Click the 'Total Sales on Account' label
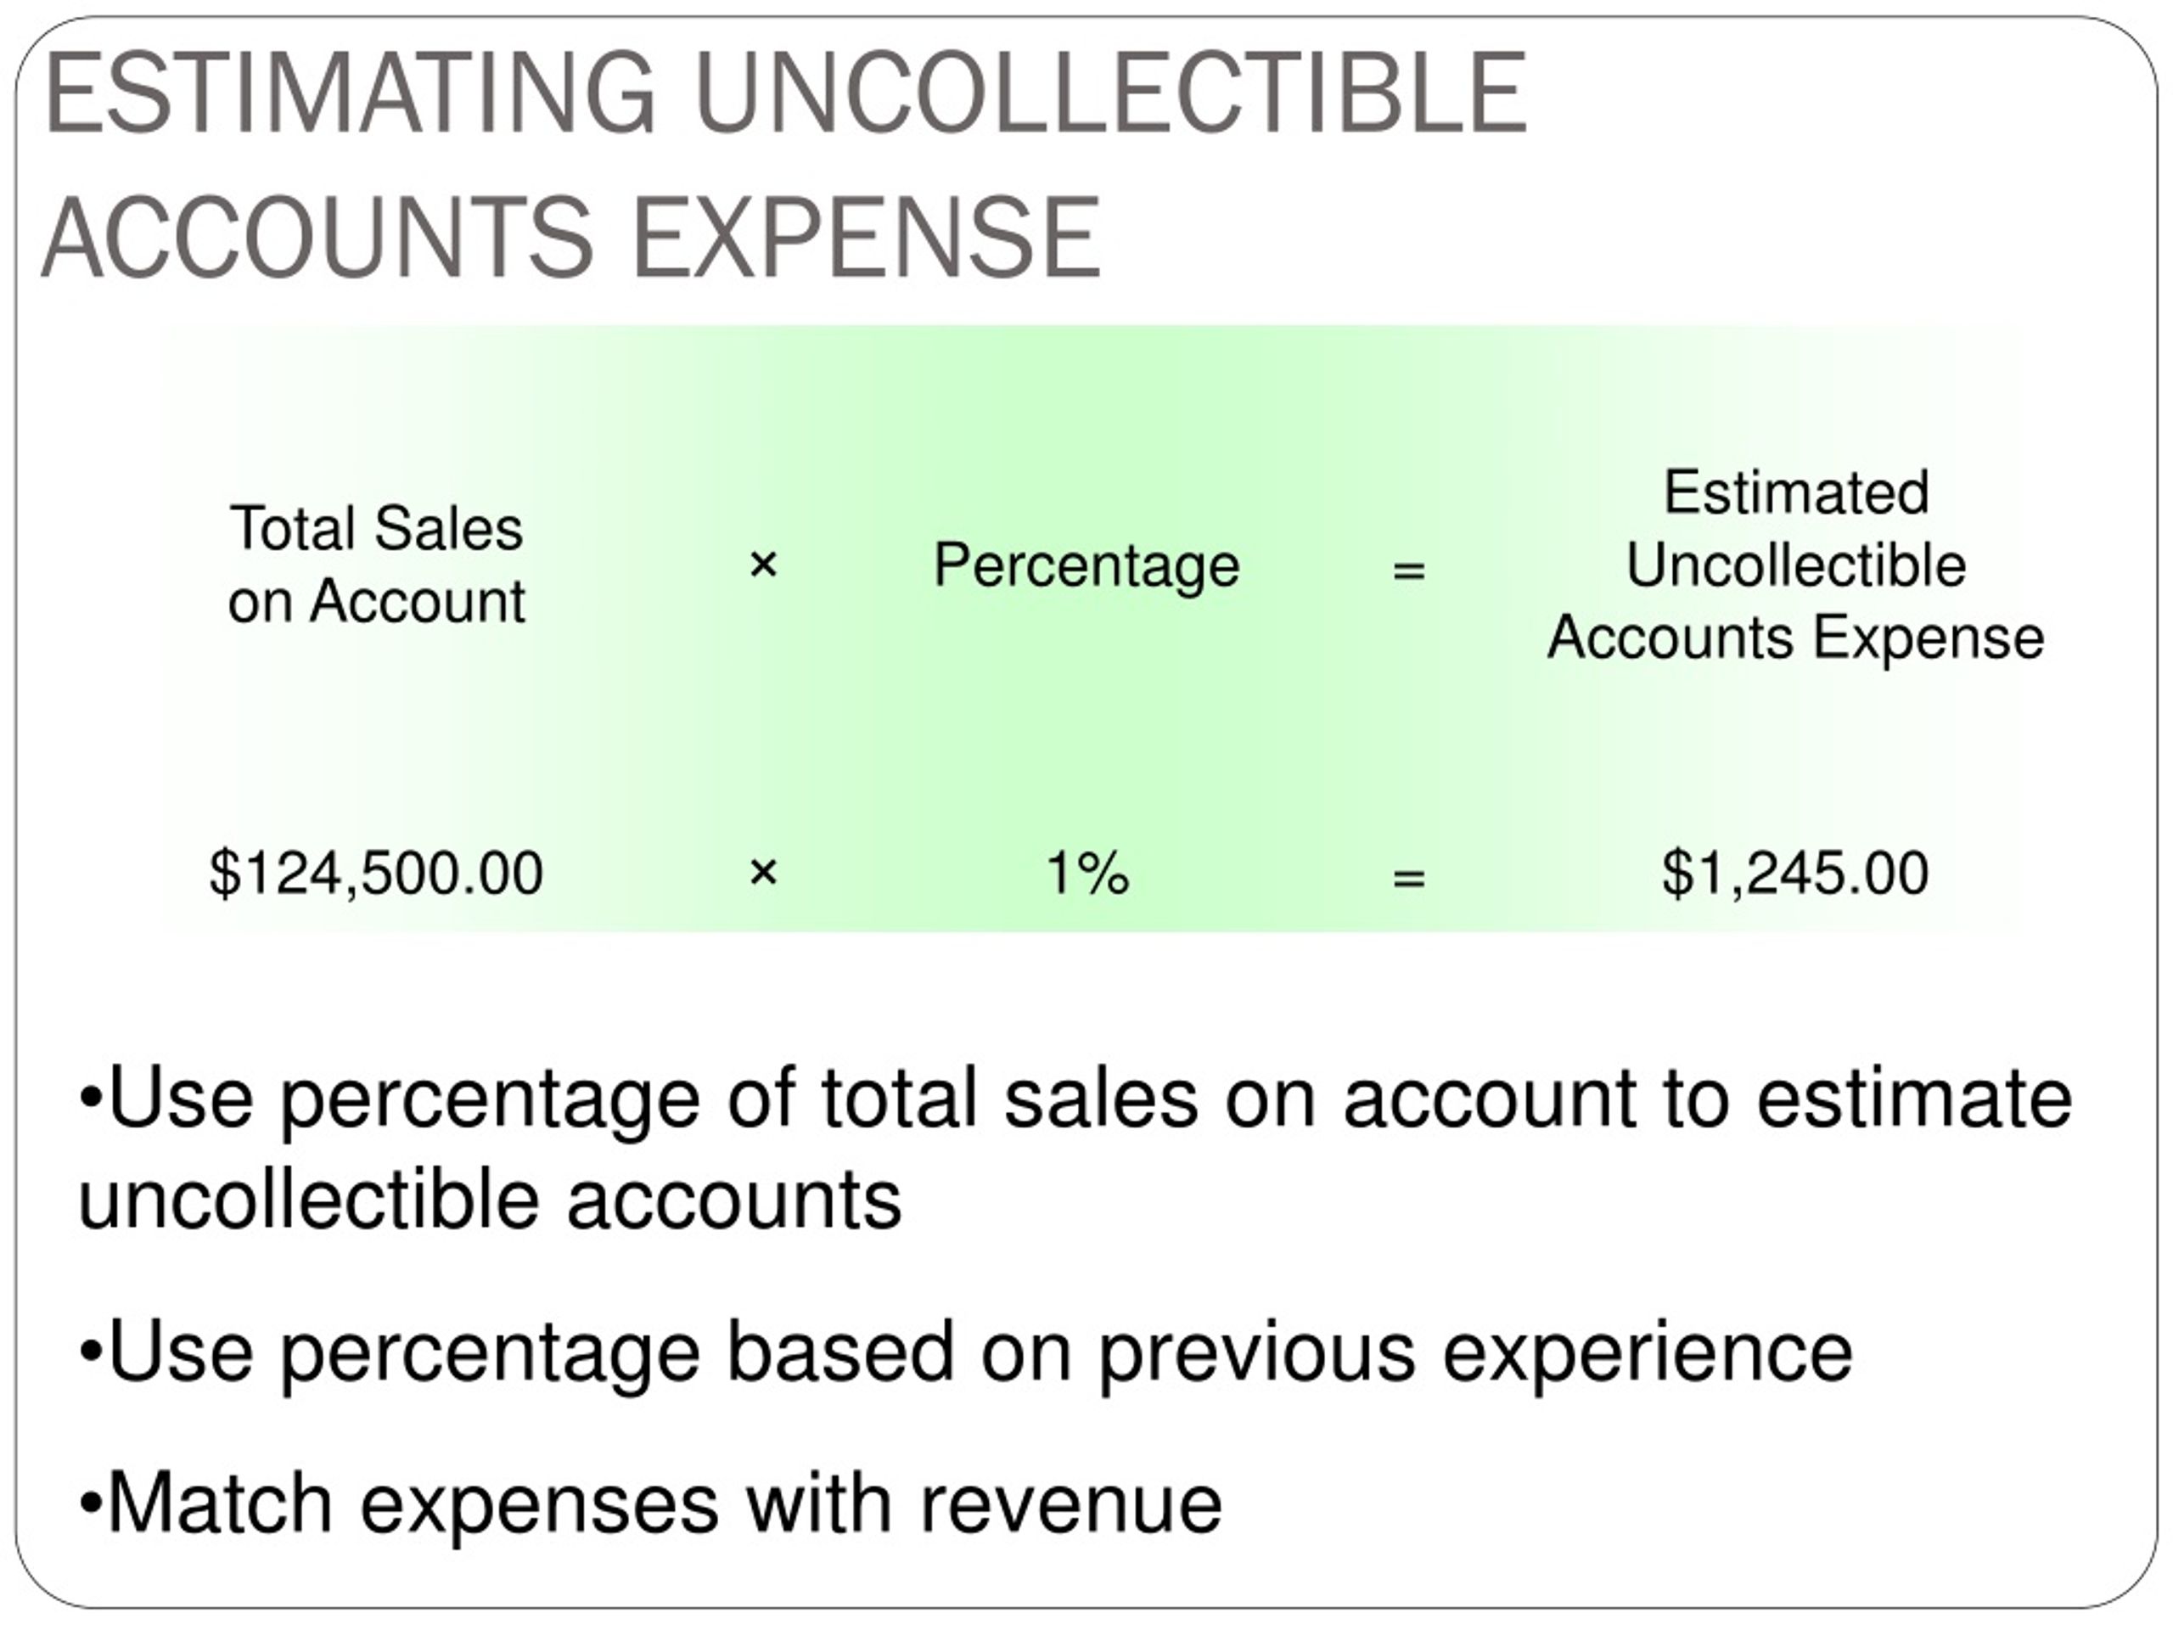 (376, 565)
